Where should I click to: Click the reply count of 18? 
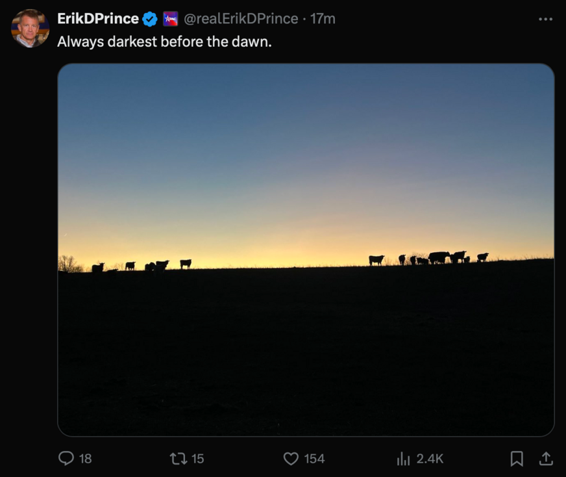[86, 459]
